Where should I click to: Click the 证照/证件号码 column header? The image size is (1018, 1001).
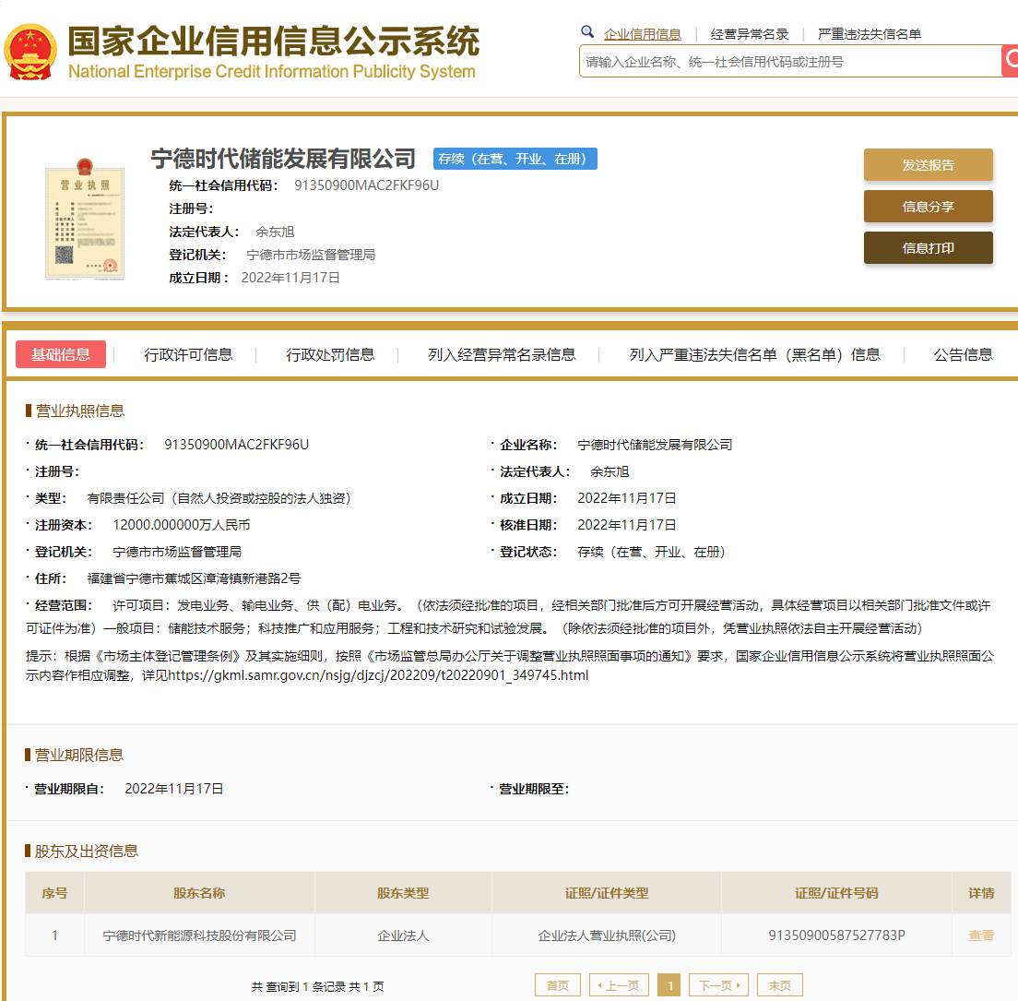836,893
